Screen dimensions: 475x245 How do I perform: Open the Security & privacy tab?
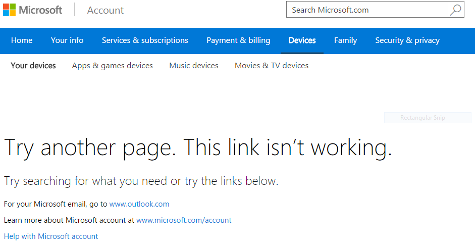point(407,40)
